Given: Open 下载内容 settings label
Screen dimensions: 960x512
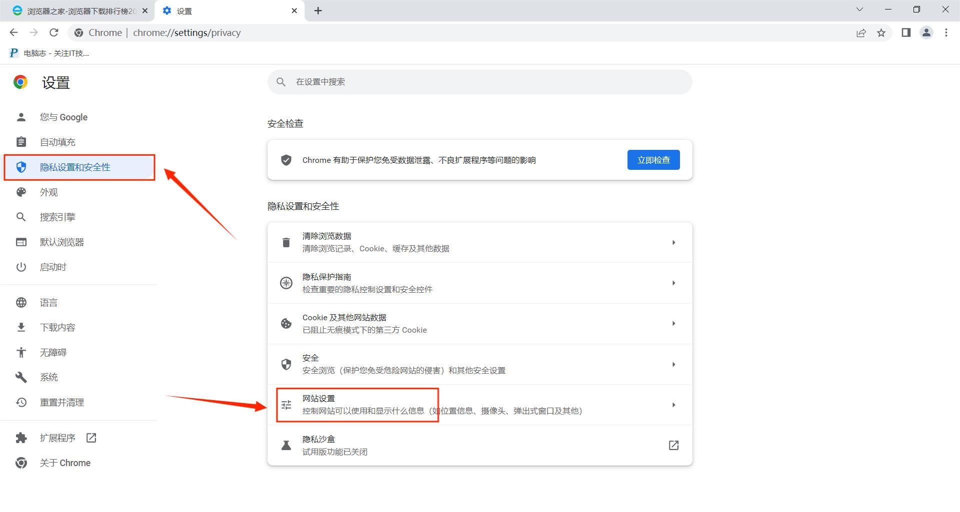Looking at the screenshot, I should click(x=57, y=328).
